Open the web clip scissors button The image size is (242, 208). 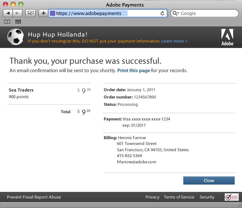click(x=30, y=13)
